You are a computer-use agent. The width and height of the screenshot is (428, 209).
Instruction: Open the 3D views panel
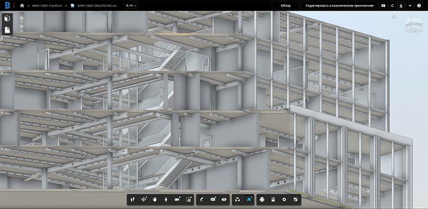tap(7, 19)
